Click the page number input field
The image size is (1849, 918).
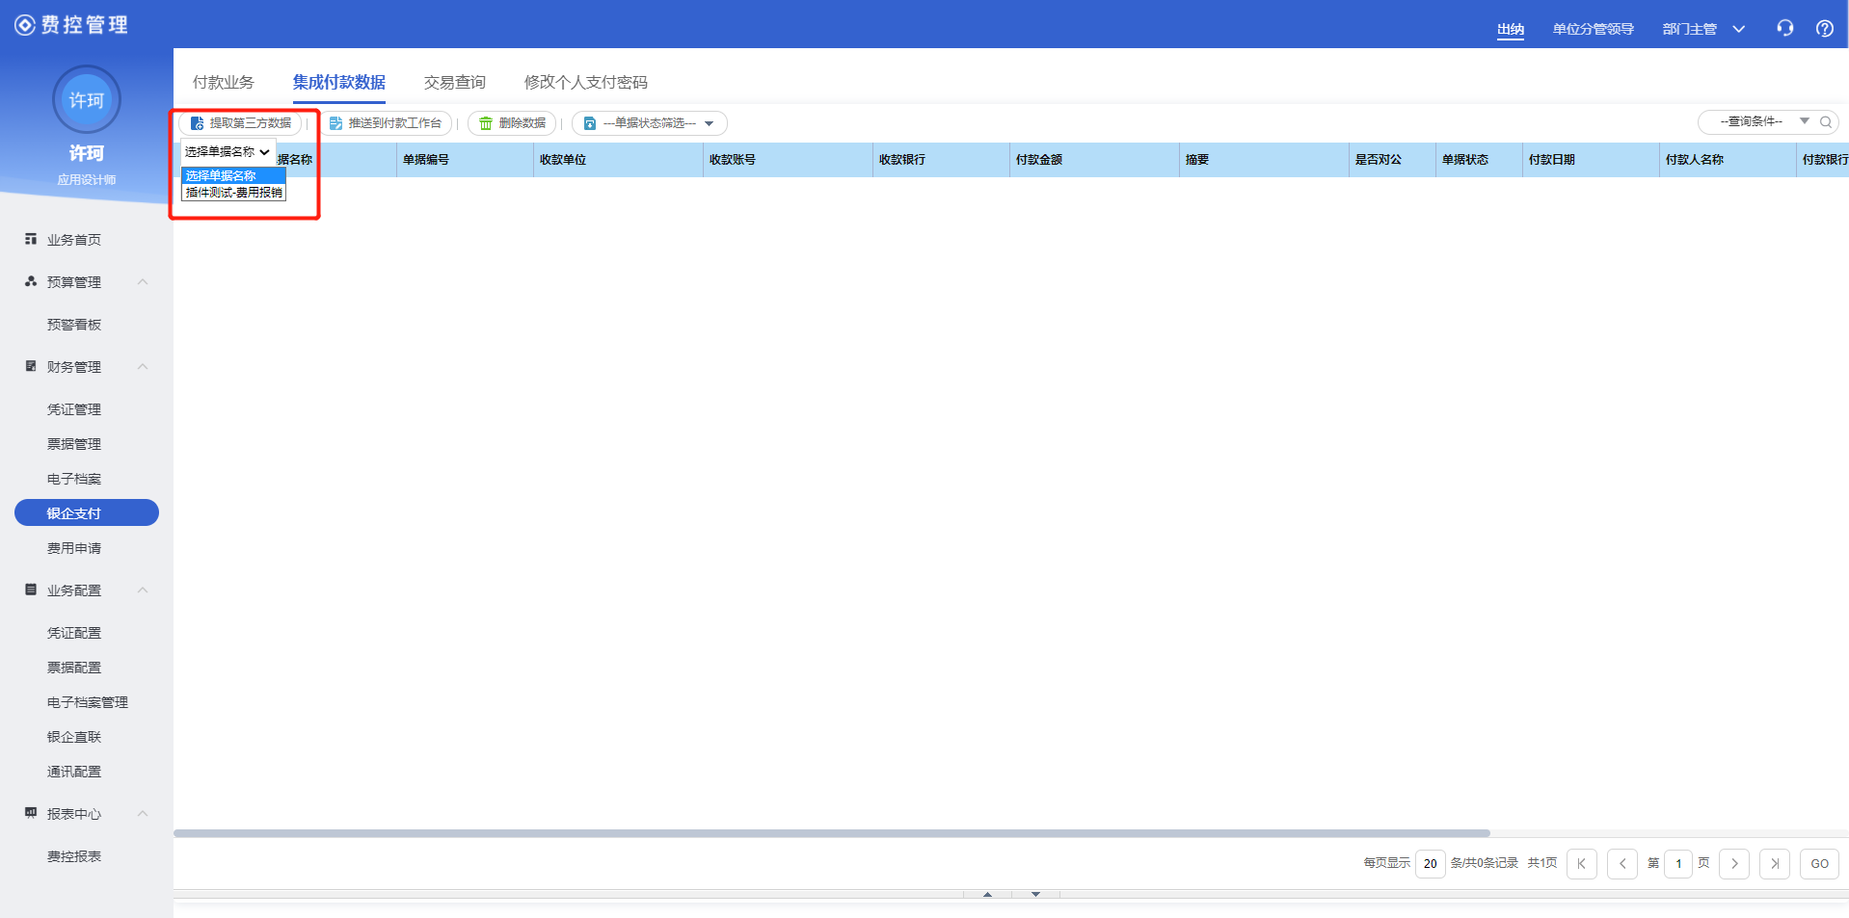click(x=1678, y=864)
